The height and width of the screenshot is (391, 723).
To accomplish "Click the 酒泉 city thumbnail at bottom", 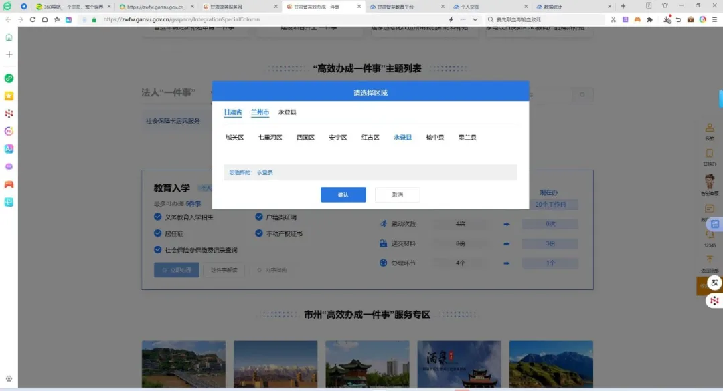I will click(x=459, y=363).
